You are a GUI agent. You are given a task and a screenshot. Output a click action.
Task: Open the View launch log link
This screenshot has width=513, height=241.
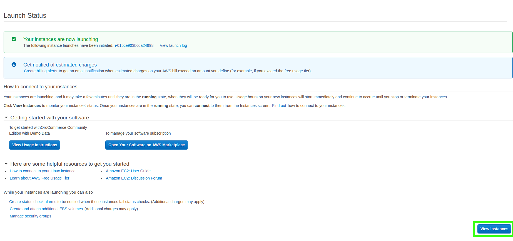point(173,45)
